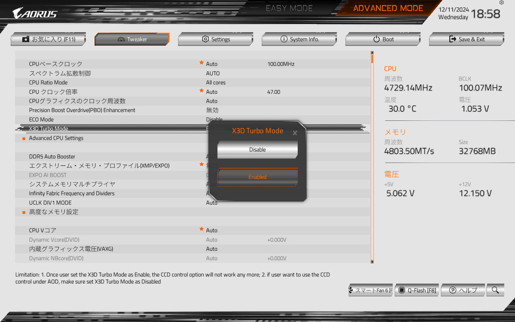
Task: Open 内蔵グラフィックス電圧(VAXG) Auto dropdown
Action: [x=212, y=249]
